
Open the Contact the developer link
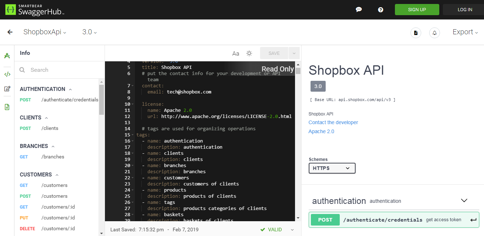click(x=333, y=122)
